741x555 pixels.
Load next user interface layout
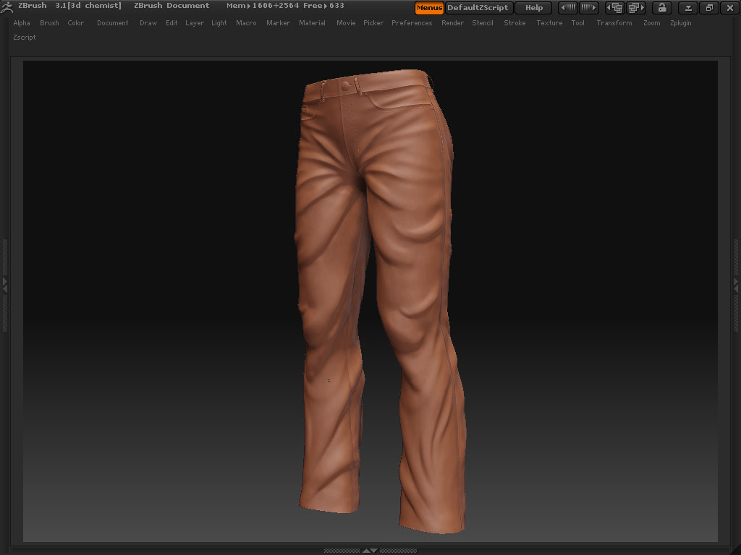(636, 7)
